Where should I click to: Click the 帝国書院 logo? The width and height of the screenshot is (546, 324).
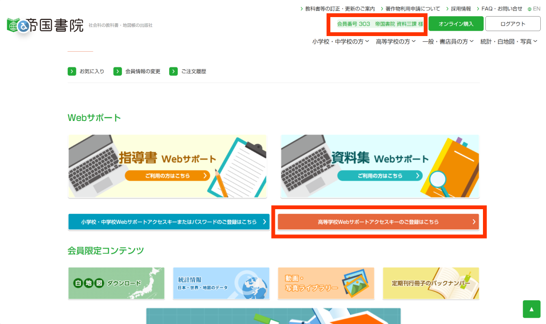click(x=45, y=25)
